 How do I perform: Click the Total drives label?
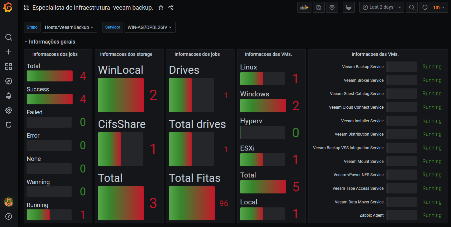point(198,124)
